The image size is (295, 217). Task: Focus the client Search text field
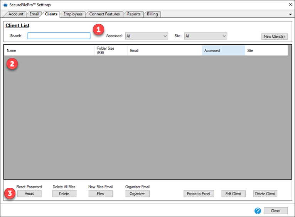[59, 36]
